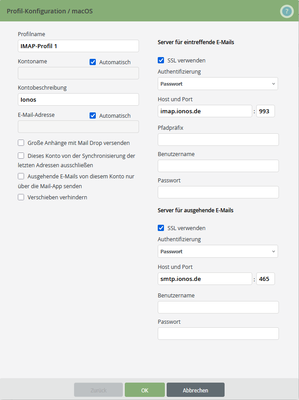
Task: Open the help question mark icon
Action: 287,11
